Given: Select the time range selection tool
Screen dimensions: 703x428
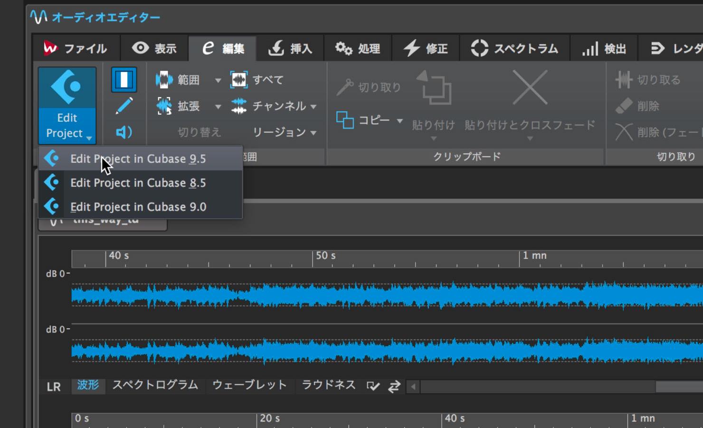Looking at the screenshot, I should pyautogui.click(x=124, y=79).
